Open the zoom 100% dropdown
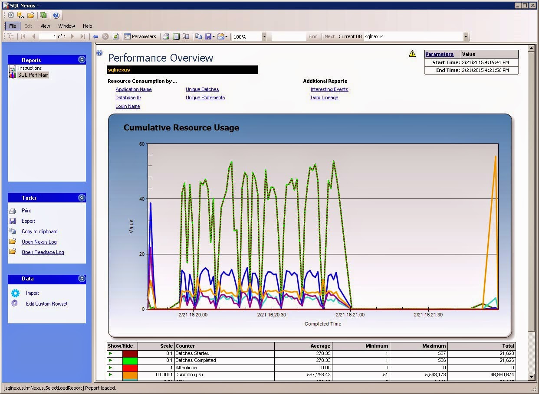The width and height of the screenshot is (539, 394). click(x=264, y=37)
